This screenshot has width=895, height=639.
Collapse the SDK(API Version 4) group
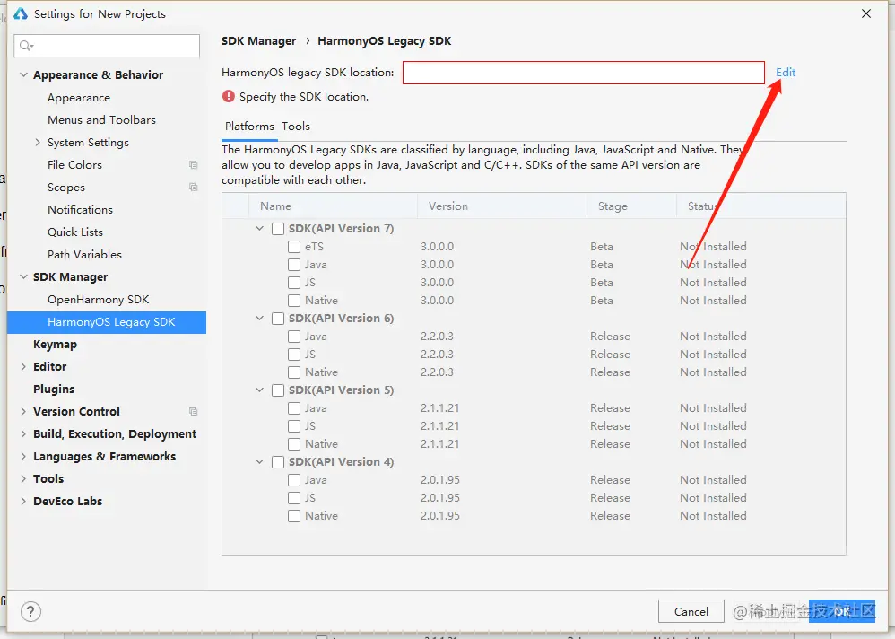point(260,461)
